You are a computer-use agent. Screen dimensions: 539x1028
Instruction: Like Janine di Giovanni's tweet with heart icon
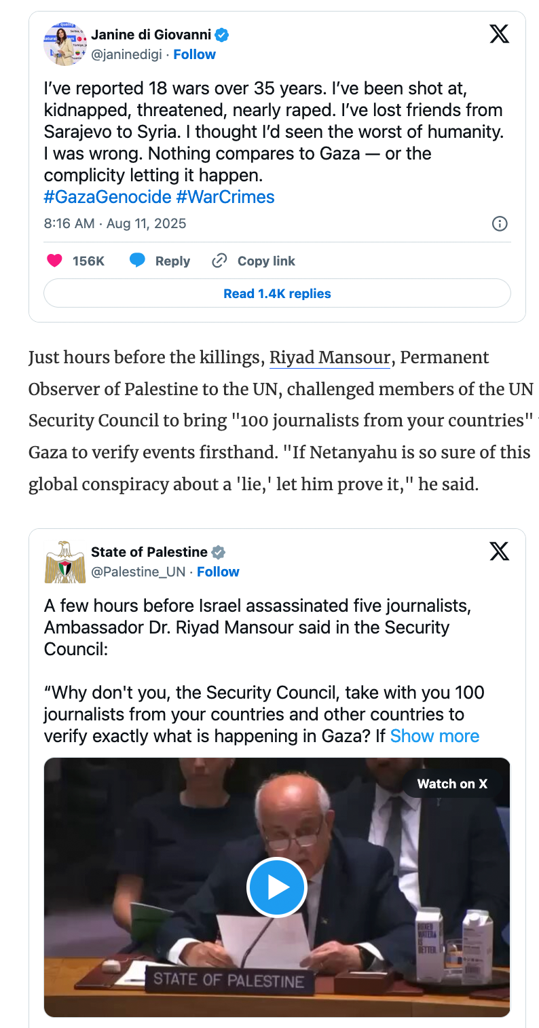(54, 261)
